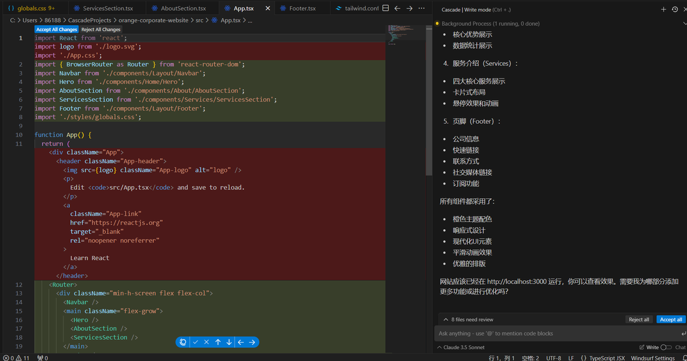Click the <Router> line in the editor
The image size is (687, 361).
point(63,284)
